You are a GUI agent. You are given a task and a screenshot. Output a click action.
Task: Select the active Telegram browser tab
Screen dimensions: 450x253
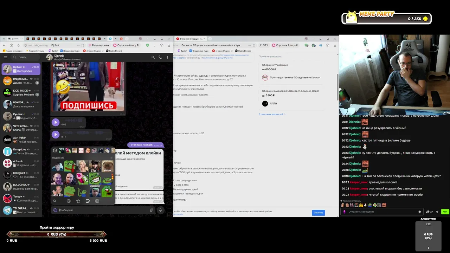(x=110, y=39)
